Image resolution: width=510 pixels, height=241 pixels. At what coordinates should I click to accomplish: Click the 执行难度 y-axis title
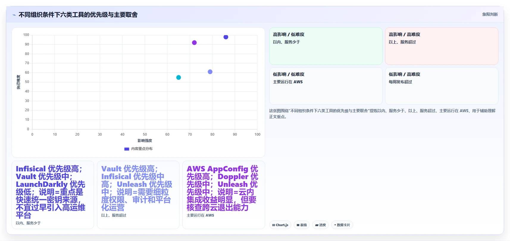[18, 82]
